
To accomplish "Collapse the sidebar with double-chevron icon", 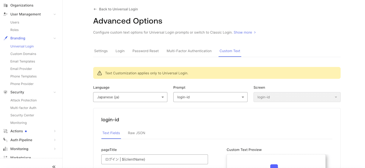I will coord(54,166).
